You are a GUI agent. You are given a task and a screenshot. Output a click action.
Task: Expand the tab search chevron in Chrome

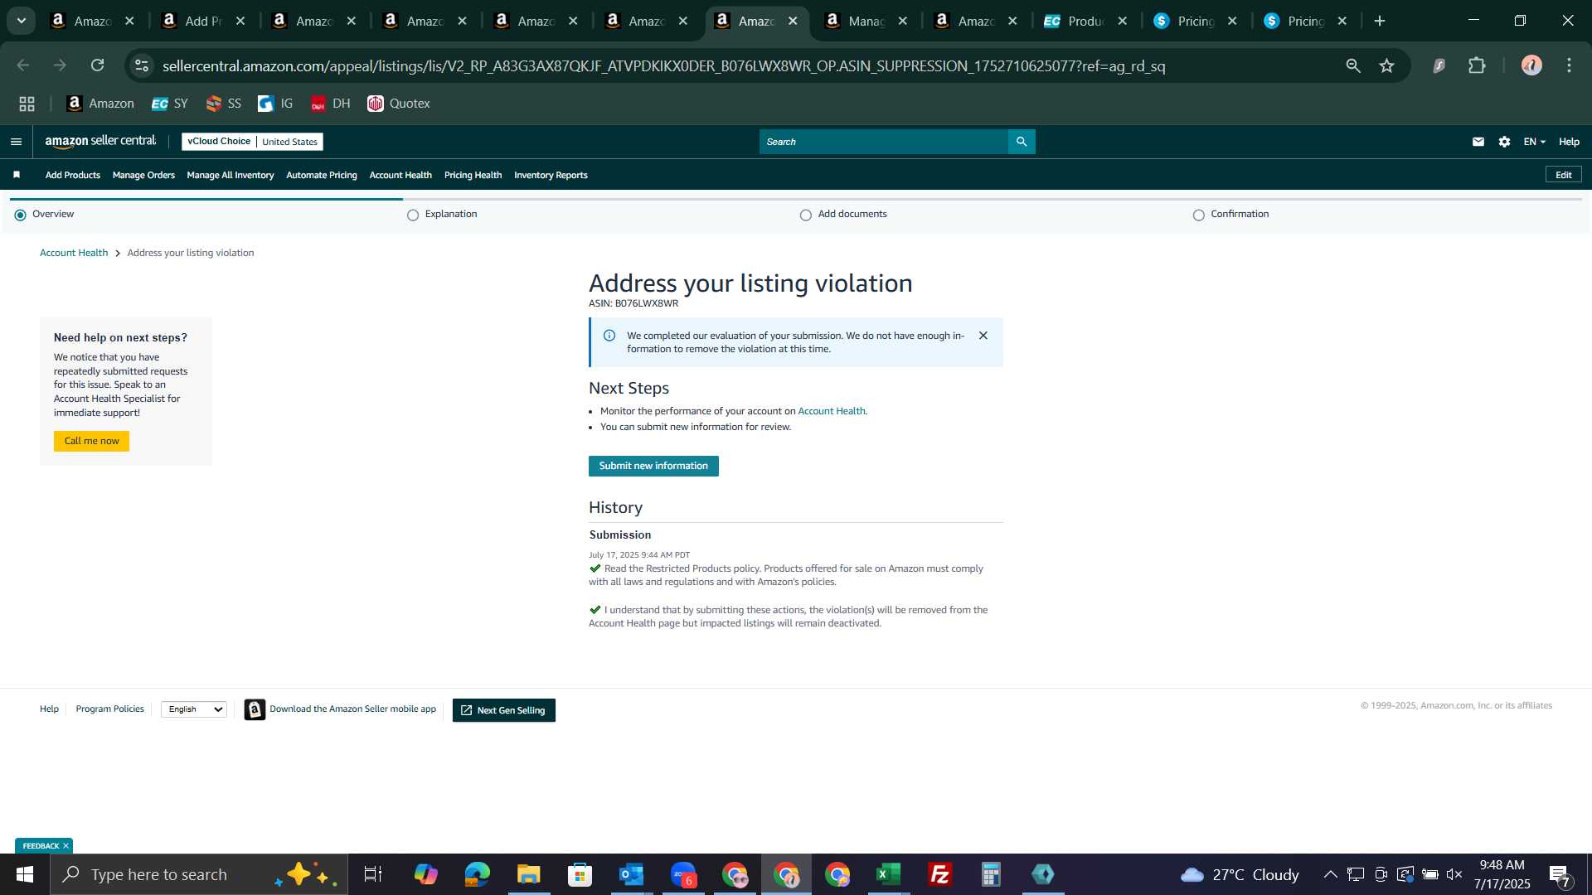(x=21, y=21)
